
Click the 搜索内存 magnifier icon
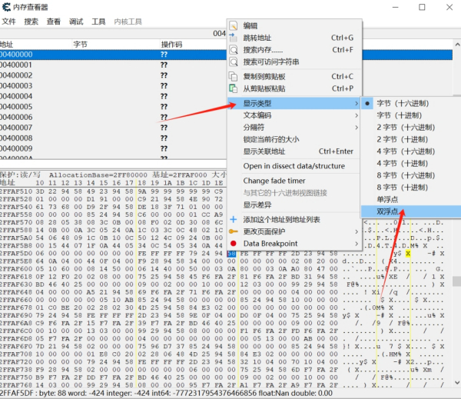tap(233, 49)
